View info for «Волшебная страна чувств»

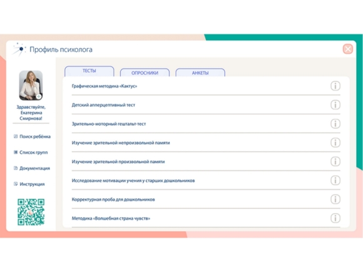pos(335,218)
